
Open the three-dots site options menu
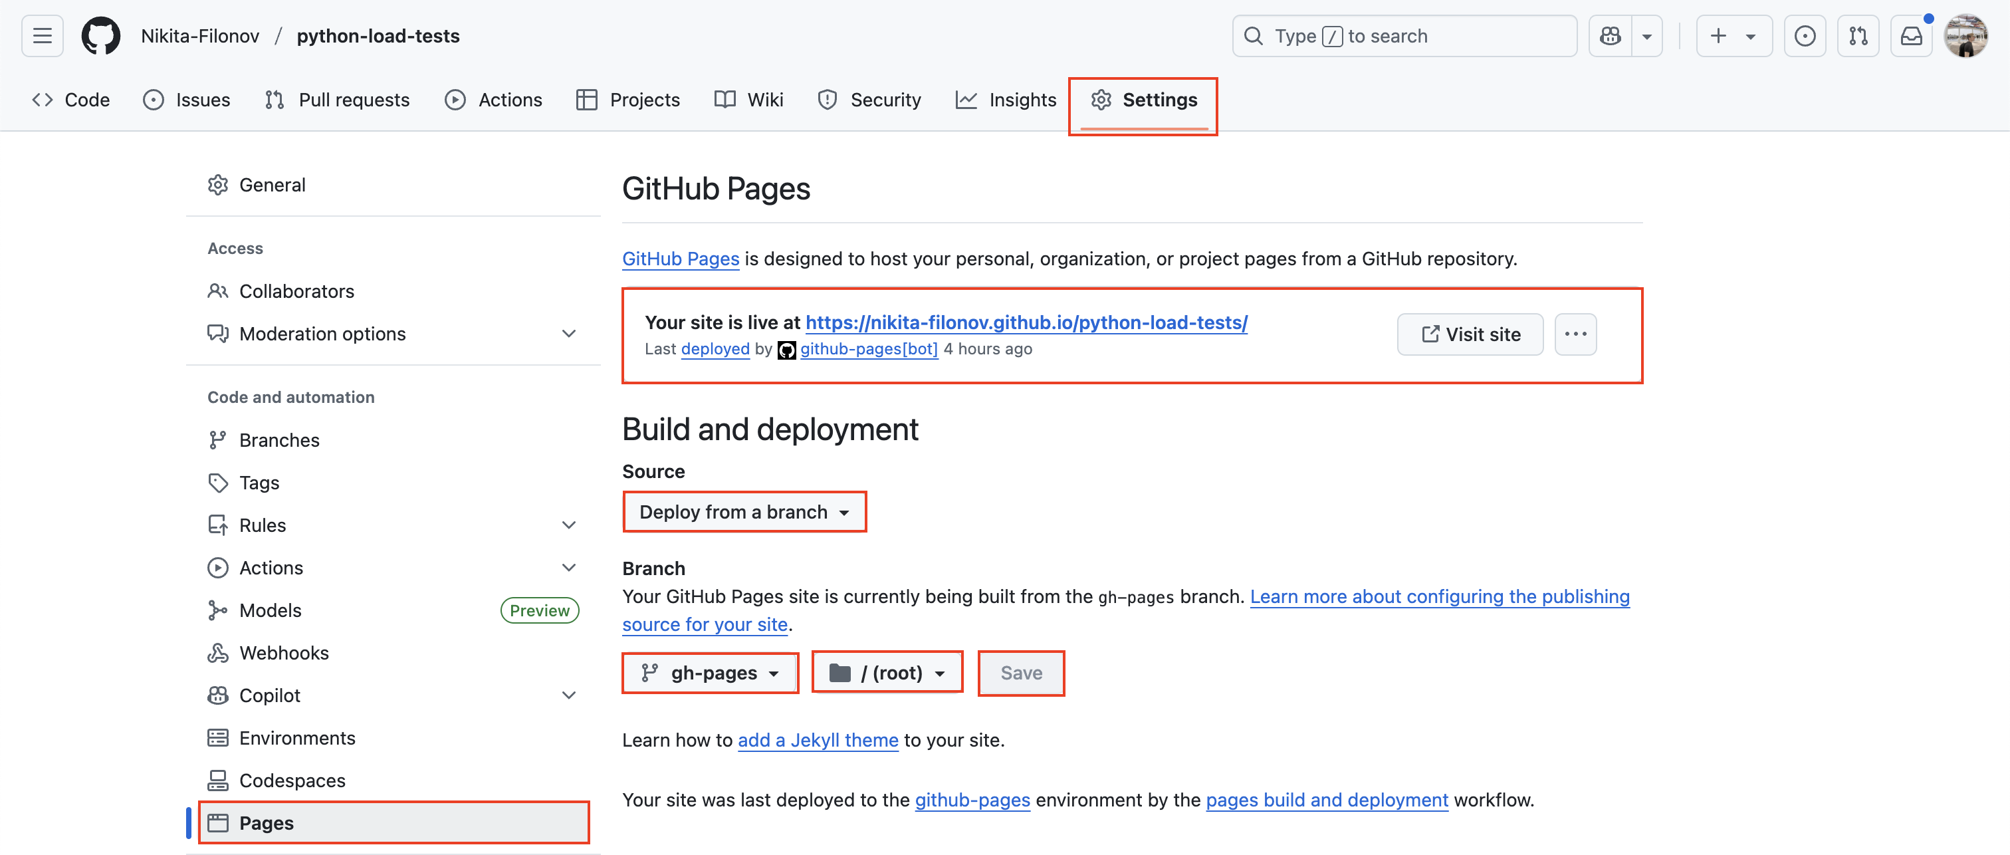point(1575,334)
